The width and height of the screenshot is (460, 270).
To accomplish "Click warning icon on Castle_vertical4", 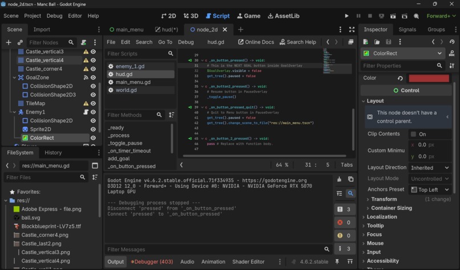I will 86,60.
